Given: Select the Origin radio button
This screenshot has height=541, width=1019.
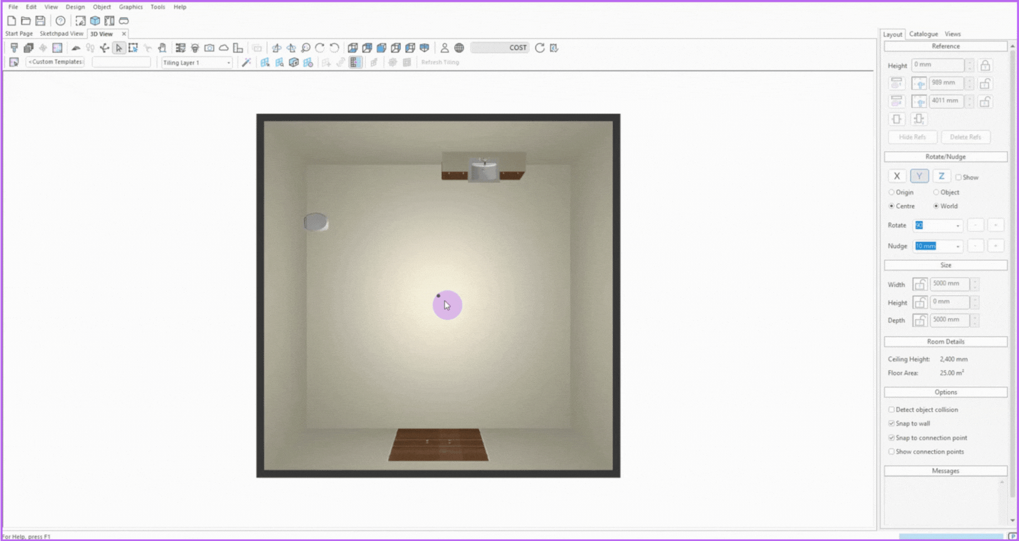Looking at the screenshot, I should pos(891,192).
